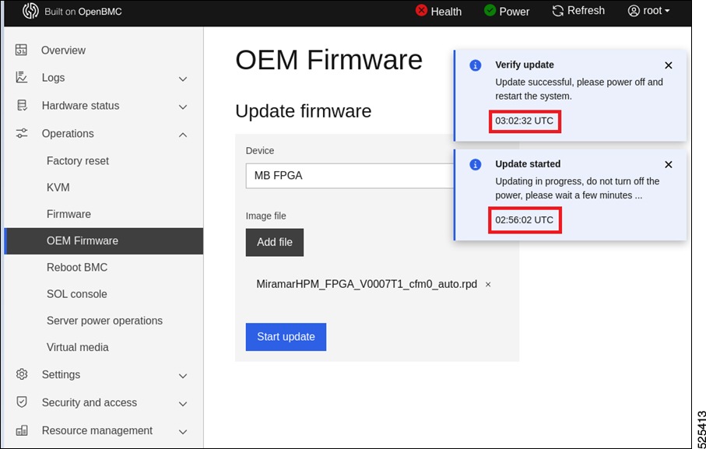The image size is (706, 449).
Task: Collapse the Operations menu chevron
Action: [x=183, y=135]
